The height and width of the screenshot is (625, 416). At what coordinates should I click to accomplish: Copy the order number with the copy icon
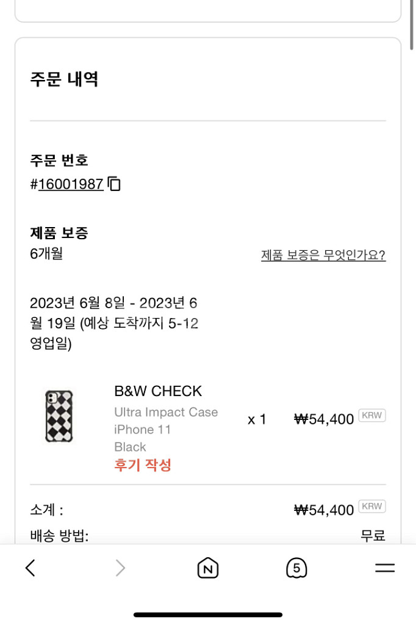[x=114, y=184]
